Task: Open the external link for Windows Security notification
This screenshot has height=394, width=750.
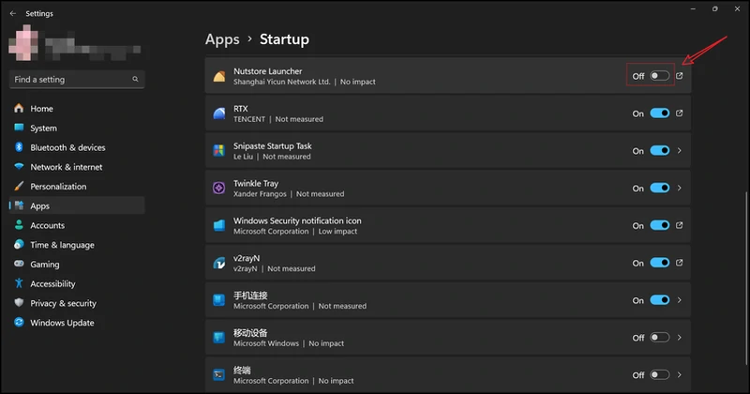Action: [x=680, y=226]
